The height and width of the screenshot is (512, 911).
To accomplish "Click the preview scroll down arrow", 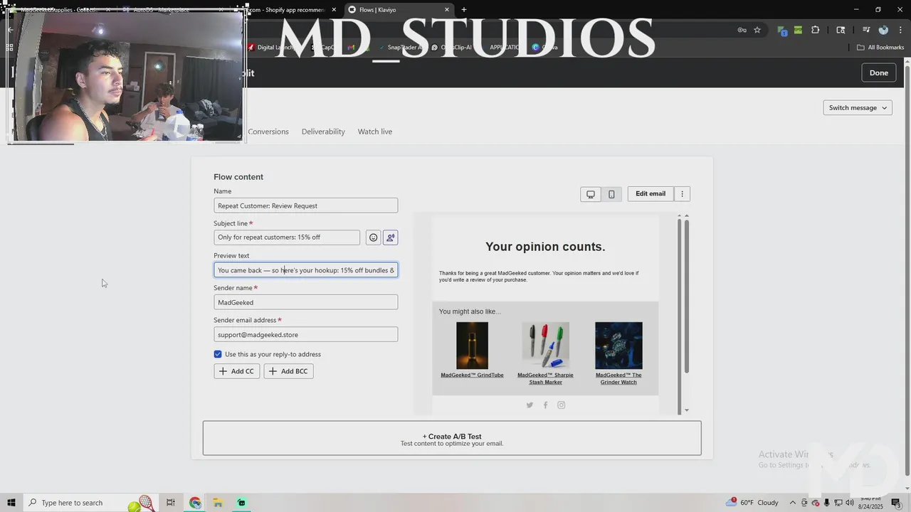I will (x=686, y=410).
